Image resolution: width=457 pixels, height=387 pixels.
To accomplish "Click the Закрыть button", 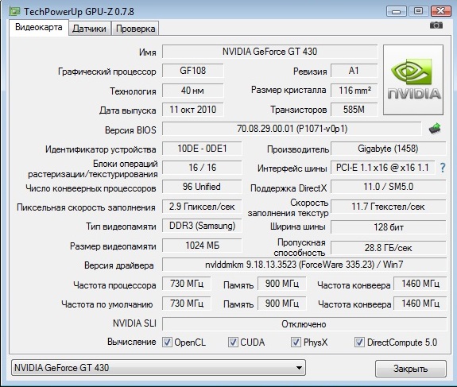I will pyautogui.click(x=411, y=369).
